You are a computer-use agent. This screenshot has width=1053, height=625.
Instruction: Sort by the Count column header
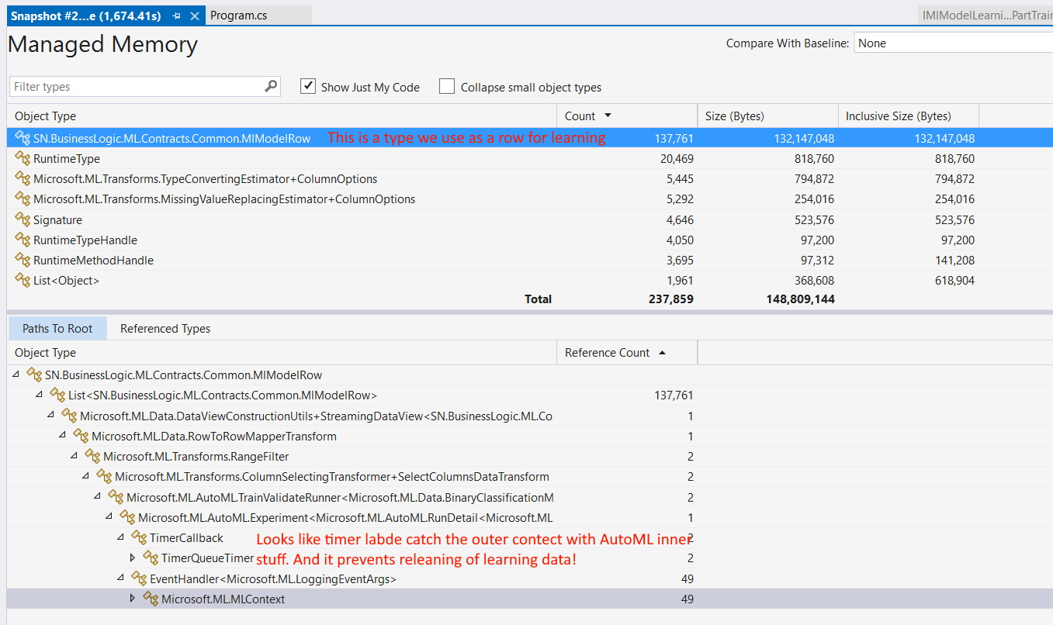point(627,116)
